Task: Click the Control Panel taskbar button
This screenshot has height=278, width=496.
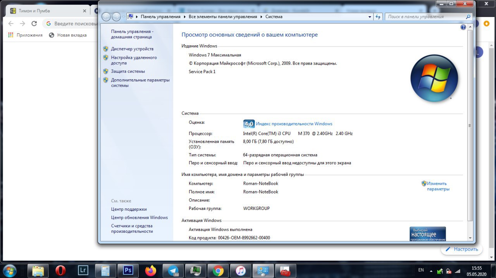Action: 263,270
